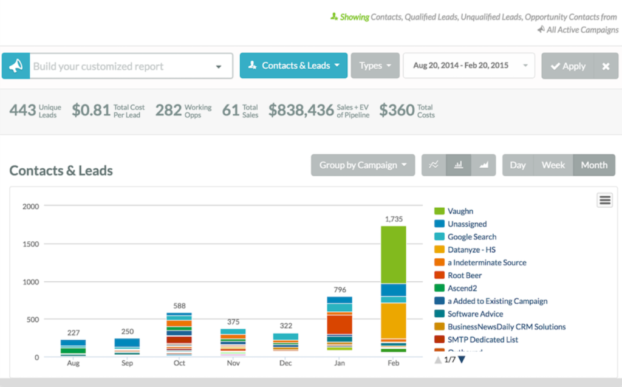
Task: Select the Month interval
Action: click(x=594, y=165)
